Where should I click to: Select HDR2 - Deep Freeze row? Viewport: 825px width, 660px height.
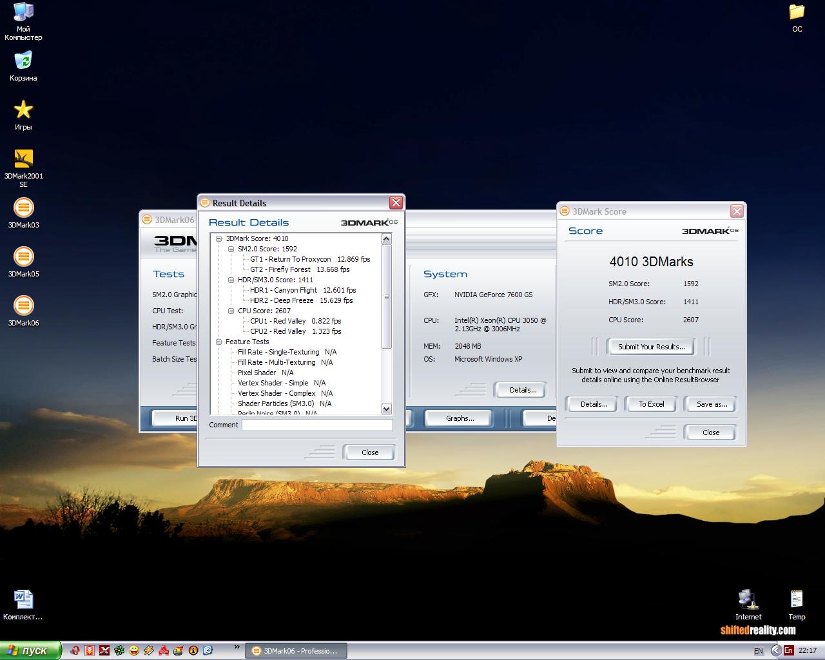302,300
